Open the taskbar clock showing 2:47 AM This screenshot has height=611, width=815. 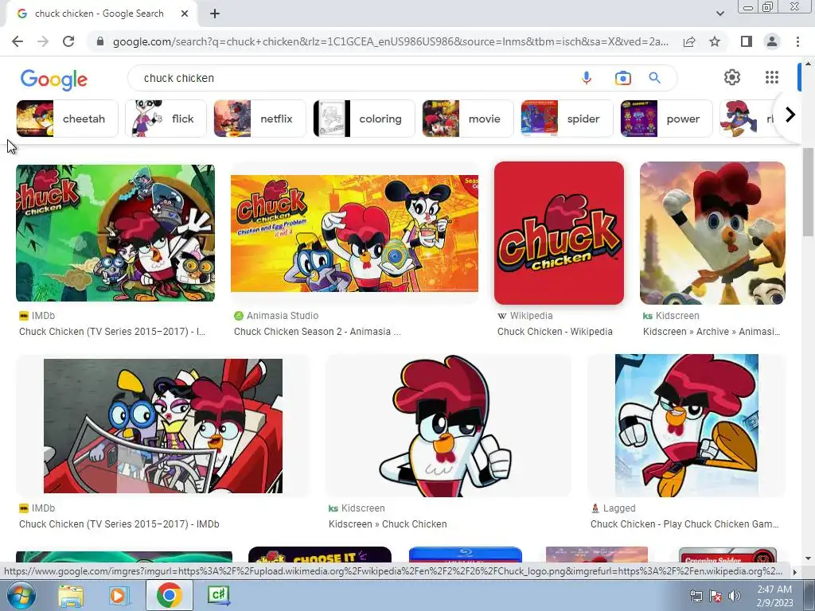774,596
